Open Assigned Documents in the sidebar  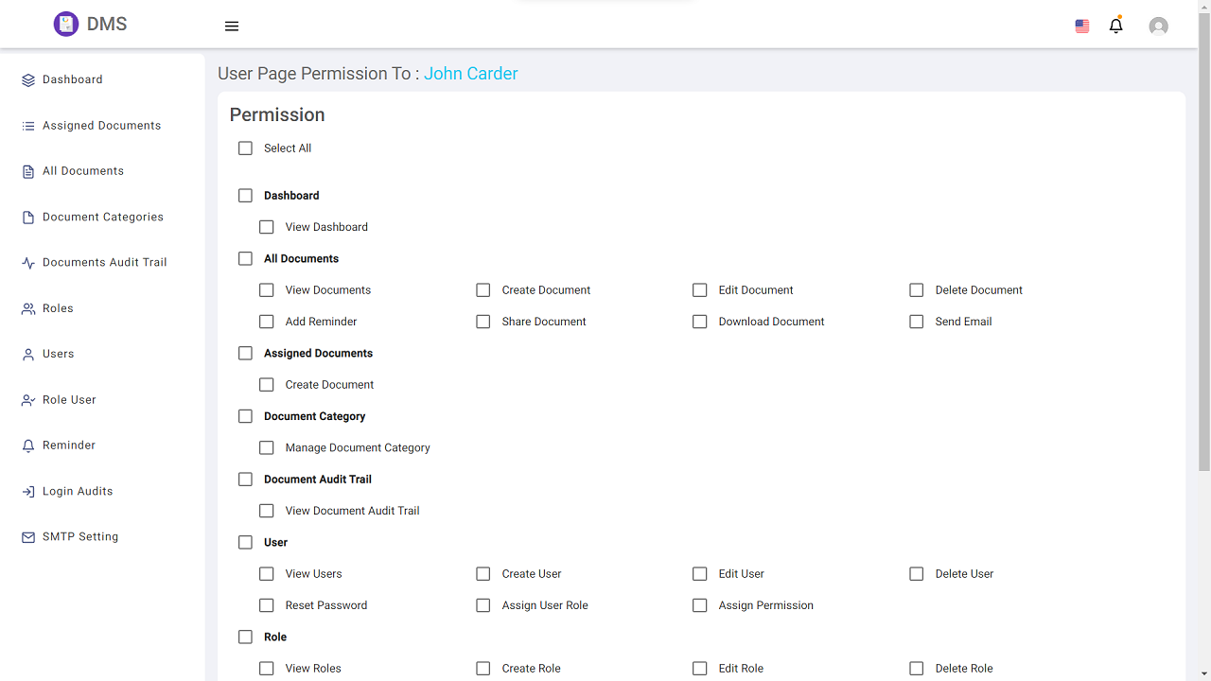101,126
